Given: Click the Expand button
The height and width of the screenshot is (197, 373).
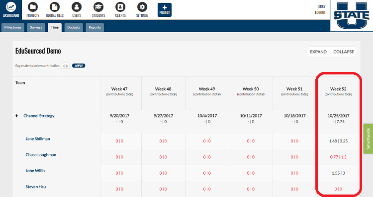Looking at the screenshot, I should point(318,52).
